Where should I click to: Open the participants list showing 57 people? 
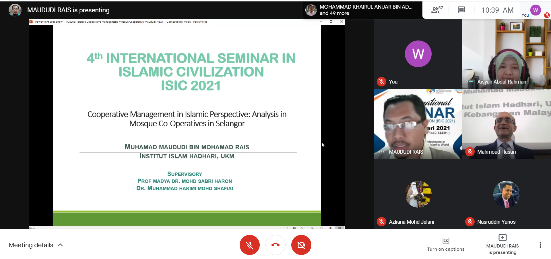tap(437, 10)
